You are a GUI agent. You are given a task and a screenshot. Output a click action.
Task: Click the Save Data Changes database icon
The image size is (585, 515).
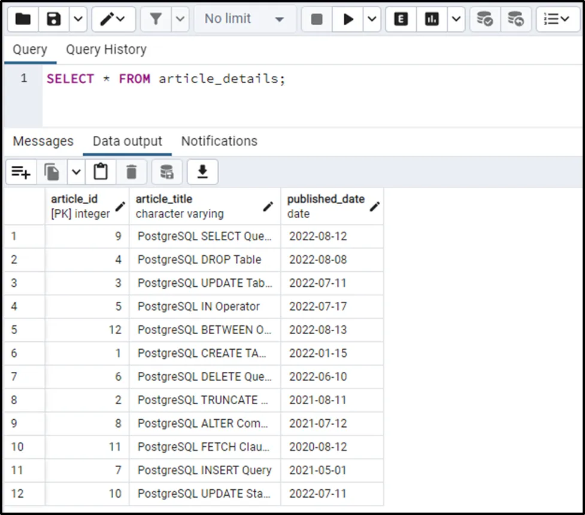[166, 172]
